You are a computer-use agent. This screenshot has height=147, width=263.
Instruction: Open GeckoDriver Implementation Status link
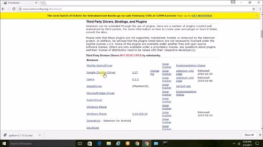pos(191,65)
